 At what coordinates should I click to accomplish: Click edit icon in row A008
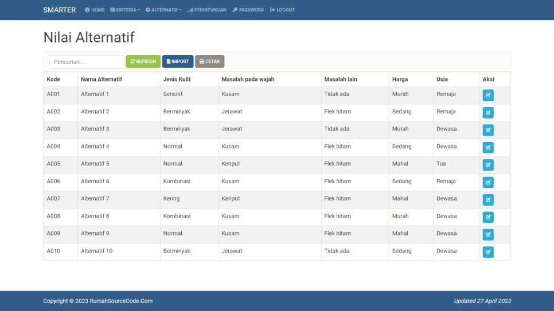[x=488, y=217]
